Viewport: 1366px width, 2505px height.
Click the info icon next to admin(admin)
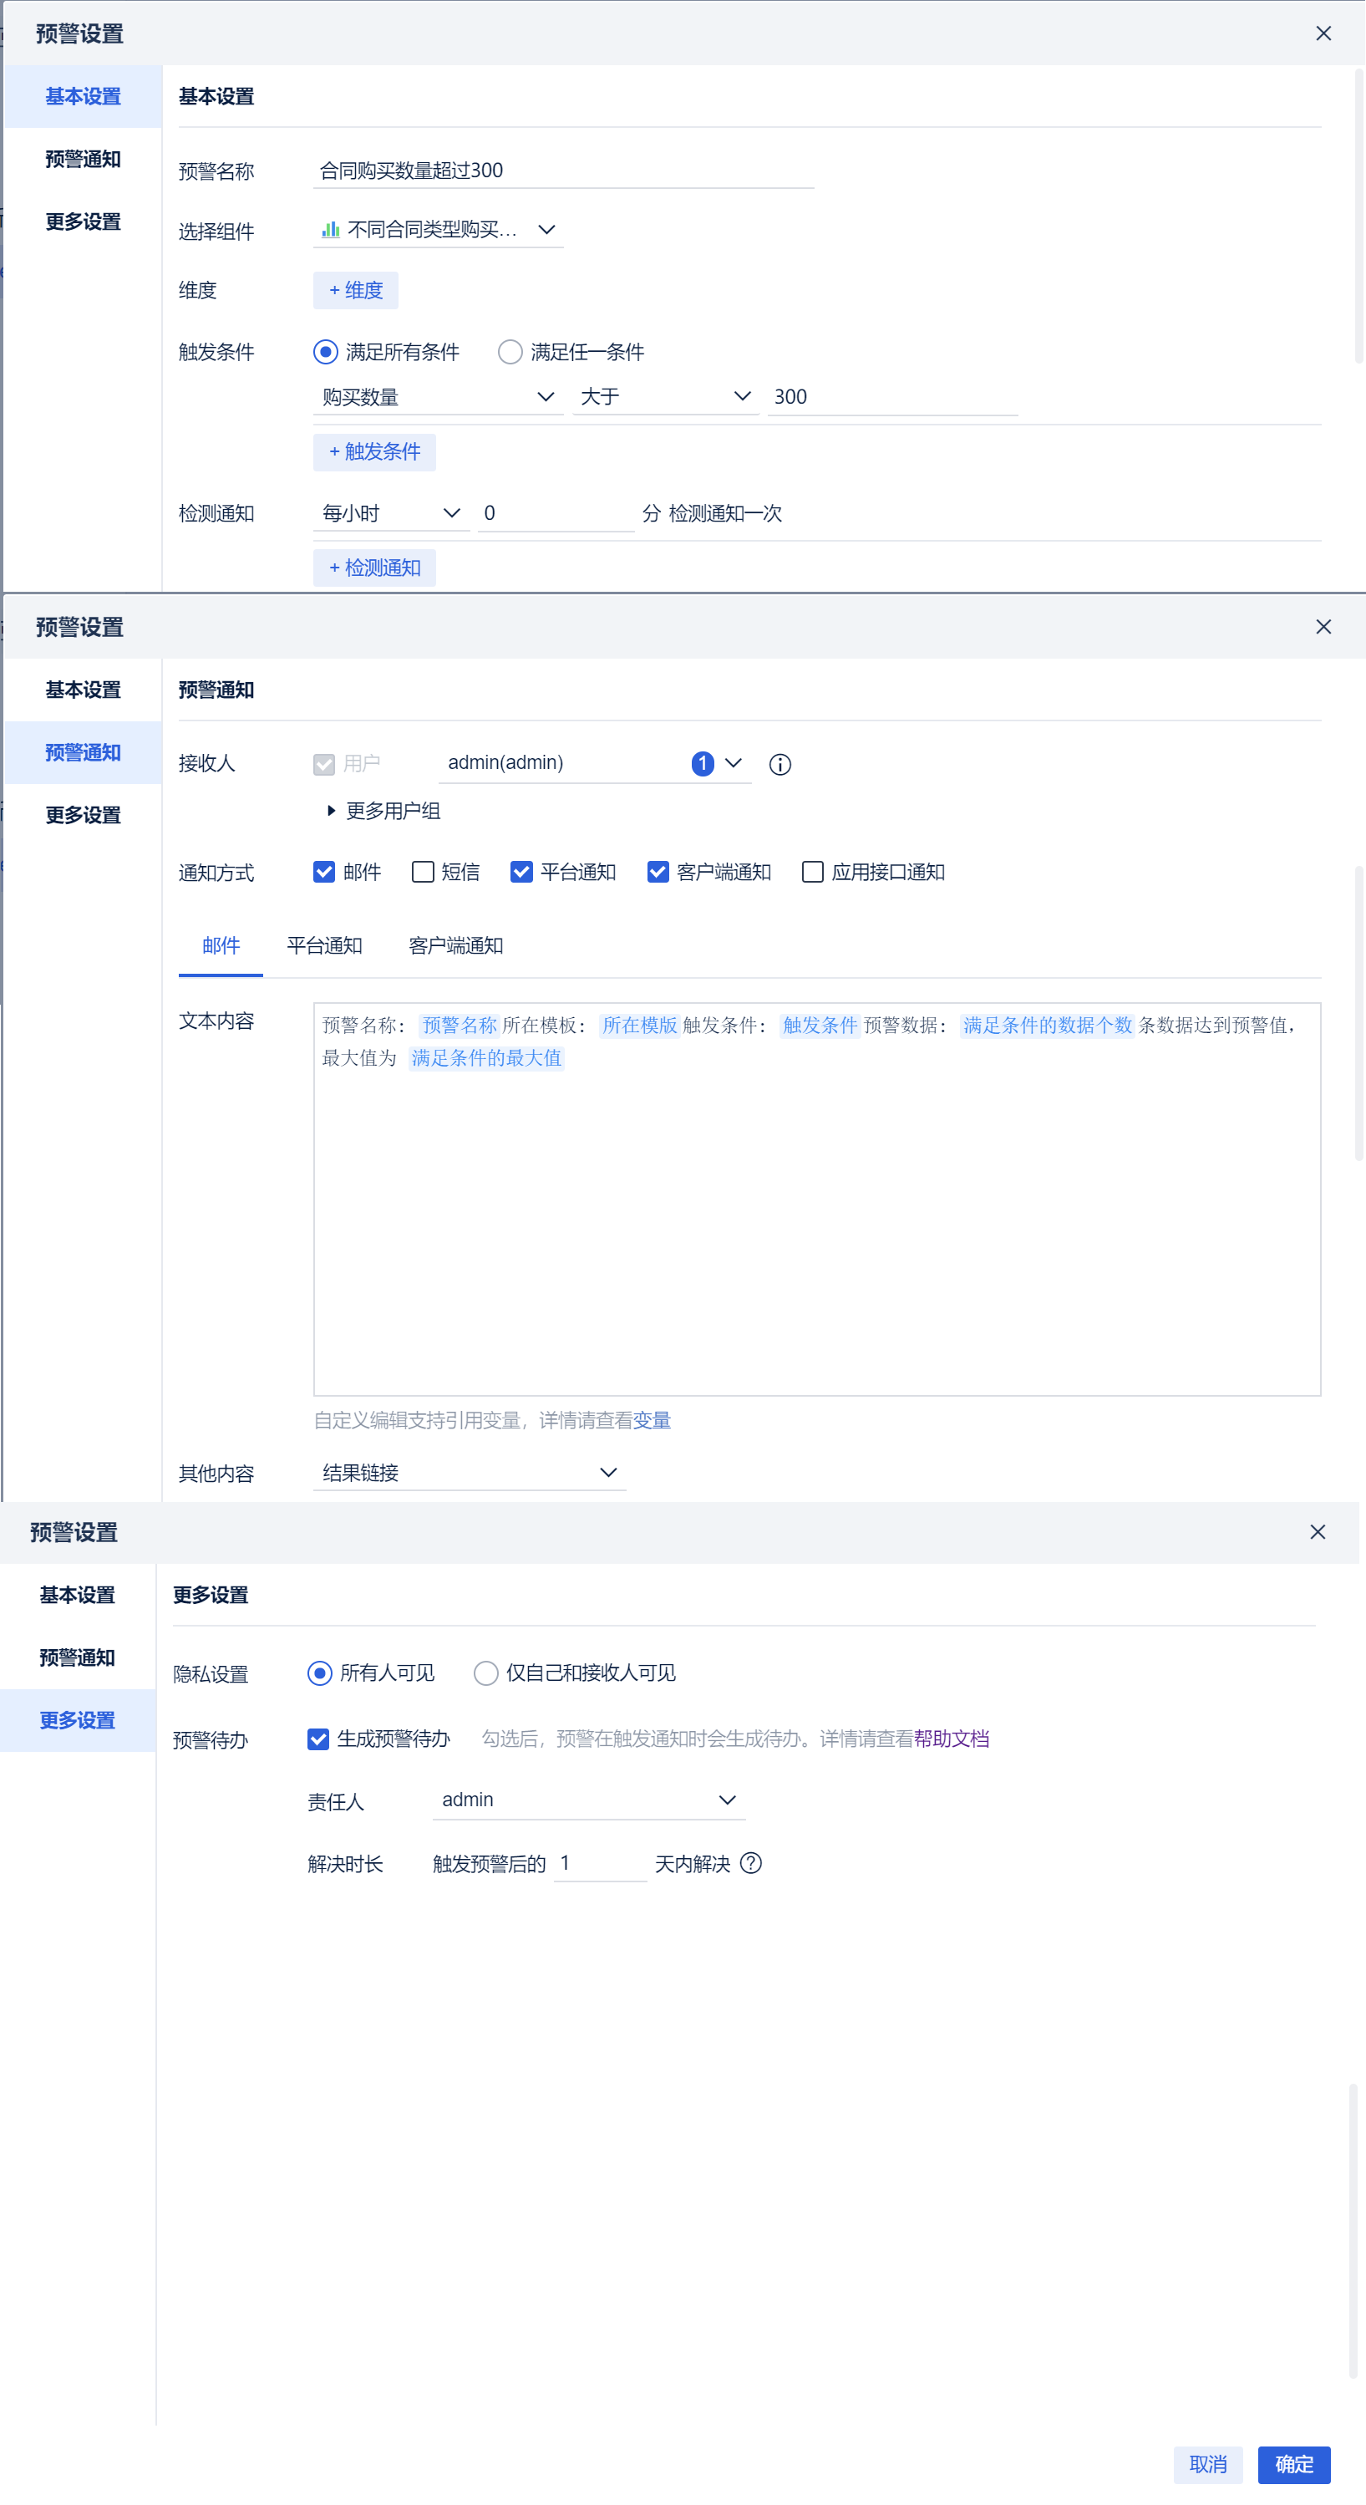click(779, 764)
